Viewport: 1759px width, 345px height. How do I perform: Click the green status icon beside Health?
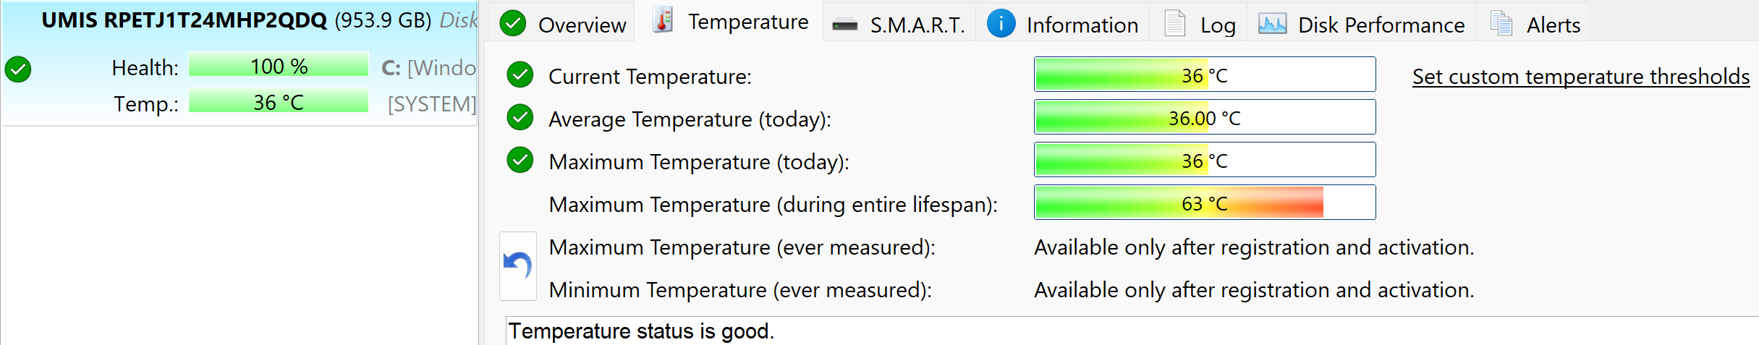18,69
